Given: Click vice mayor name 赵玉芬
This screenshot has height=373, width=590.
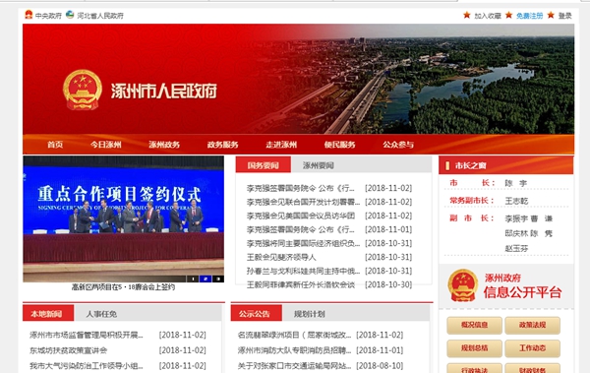Looking at the screenshot, I should tap(516, 249).
